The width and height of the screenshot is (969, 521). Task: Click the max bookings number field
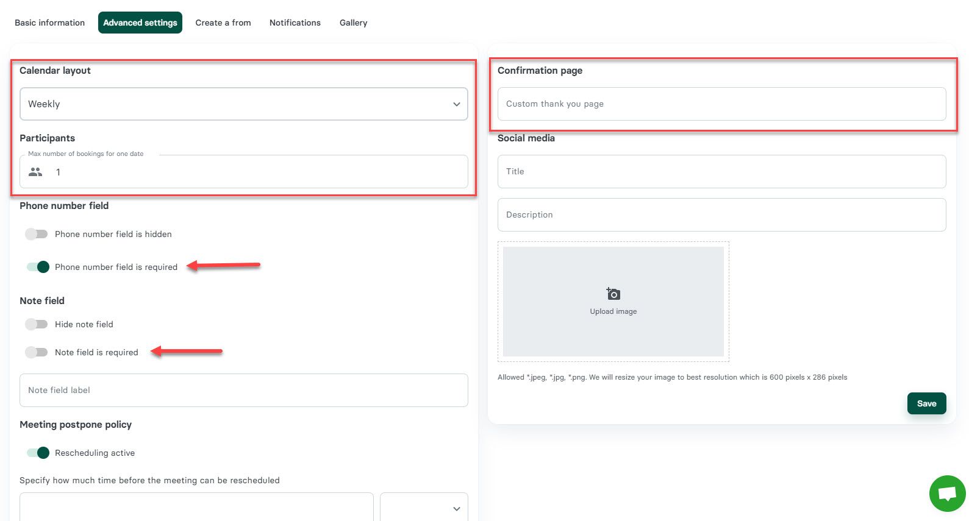point(244,172)
